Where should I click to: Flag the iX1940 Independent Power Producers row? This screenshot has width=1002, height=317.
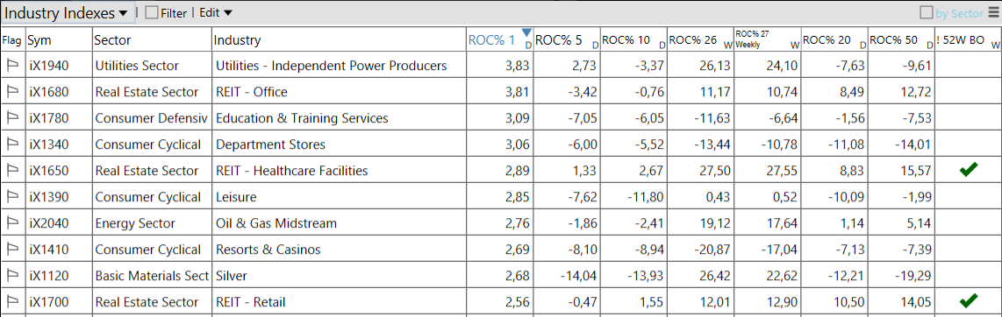[12, 66]
